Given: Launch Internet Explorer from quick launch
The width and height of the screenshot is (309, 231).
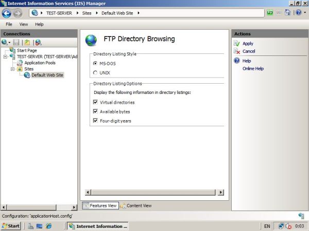Looking at the screenshot, I should [48, 226].
